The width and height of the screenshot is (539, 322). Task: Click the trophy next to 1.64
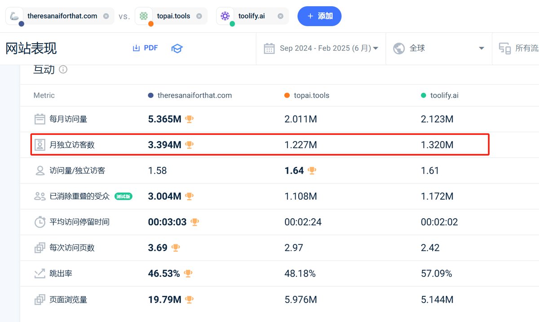click(312, 170)
